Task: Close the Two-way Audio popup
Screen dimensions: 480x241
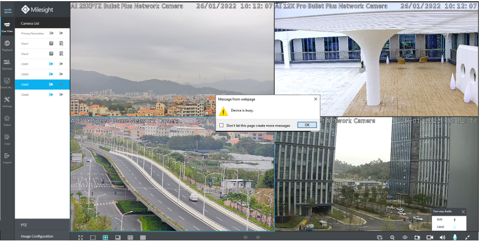Action: (x=463, y=212)
